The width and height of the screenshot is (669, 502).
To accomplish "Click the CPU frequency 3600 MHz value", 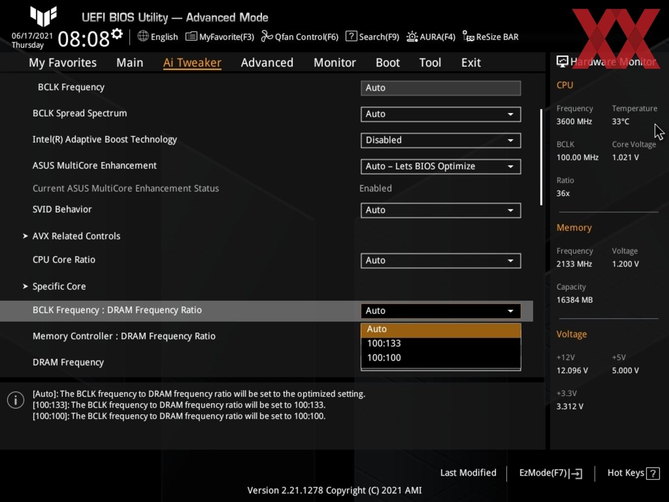I will pos(574,121).
